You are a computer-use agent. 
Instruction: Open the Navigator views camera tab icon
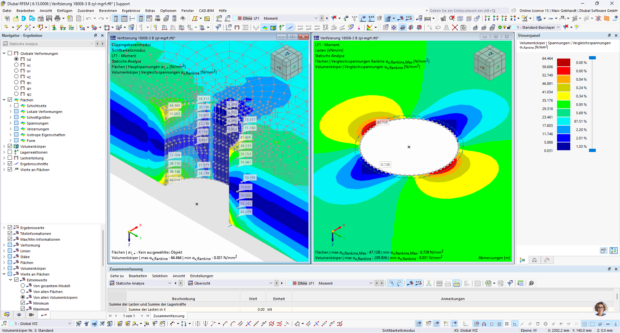coord(31,315)
